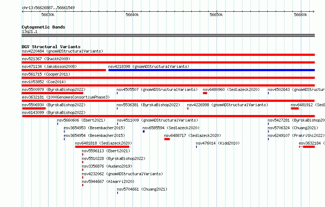
Task: Click the nsv4502643 variant label
Action: pyautogui.click(x=296, y=89)
